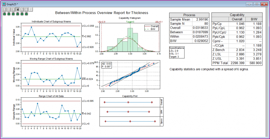Click the sixth green lock icon
The width and height of the screenshot is (270, 139).
[26, 13]
